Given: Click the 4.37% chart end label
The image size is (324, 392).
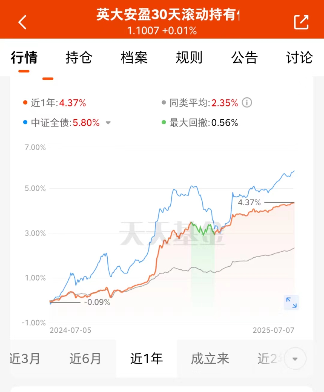Looking at the screenshot, I should click(249, 202).
